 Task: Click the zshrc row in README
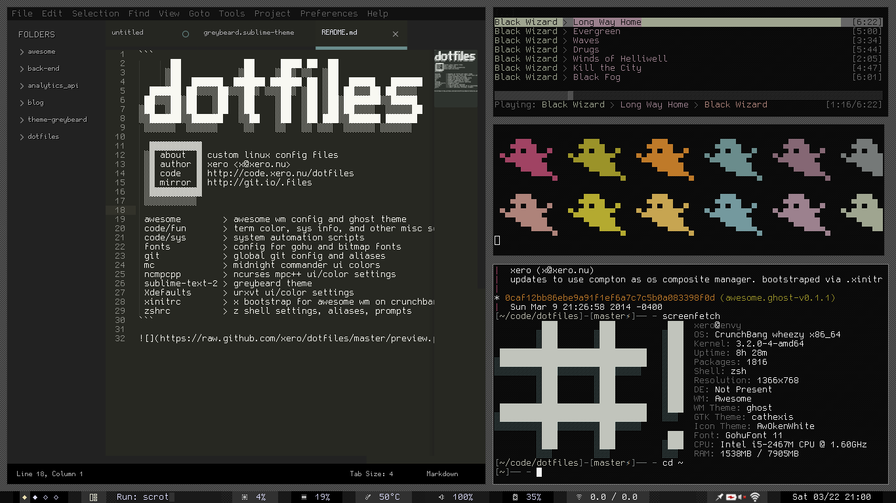tap(278, 311)
